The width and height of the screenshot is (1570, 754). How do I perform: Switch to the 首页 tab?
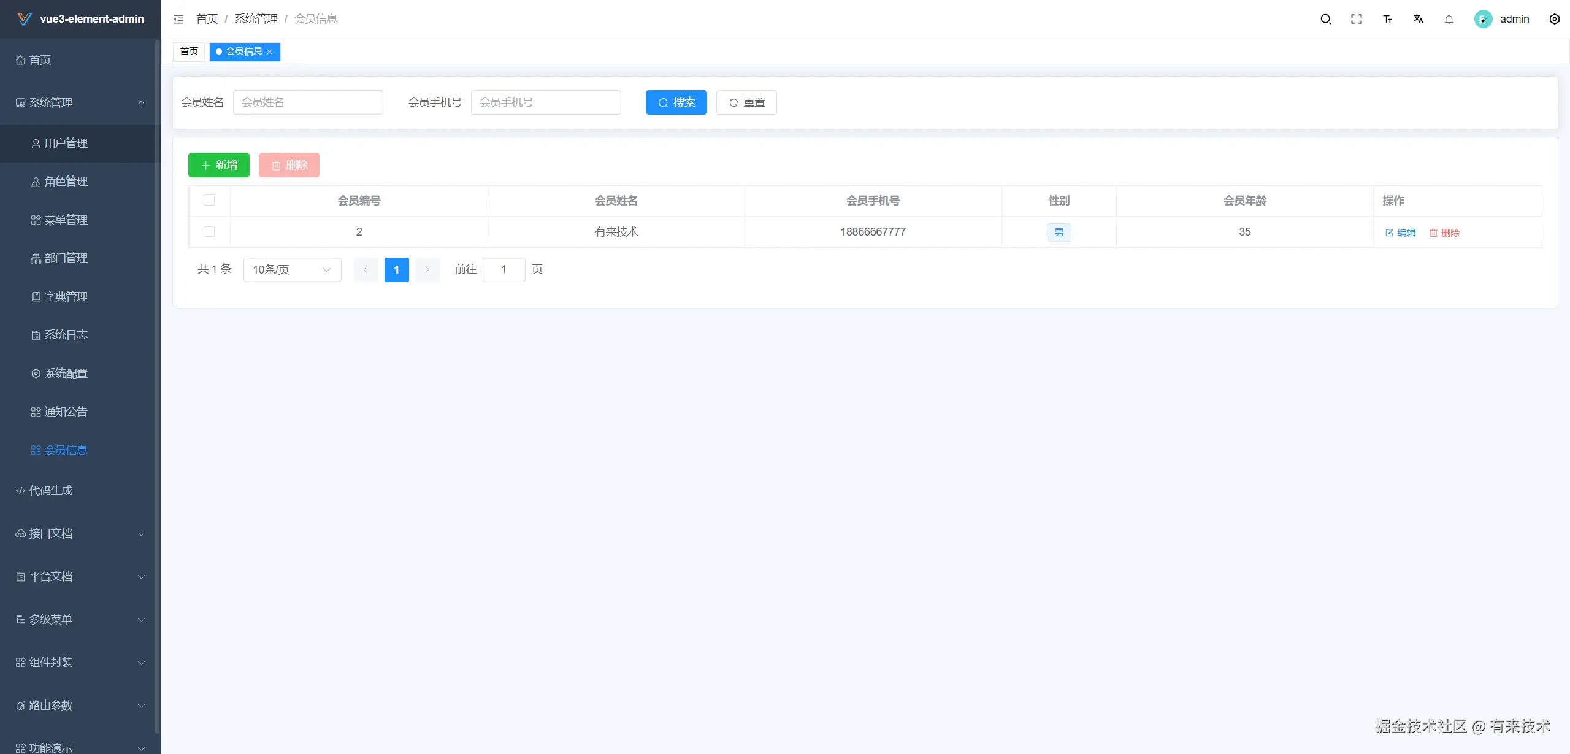click(x=189, y=52)
